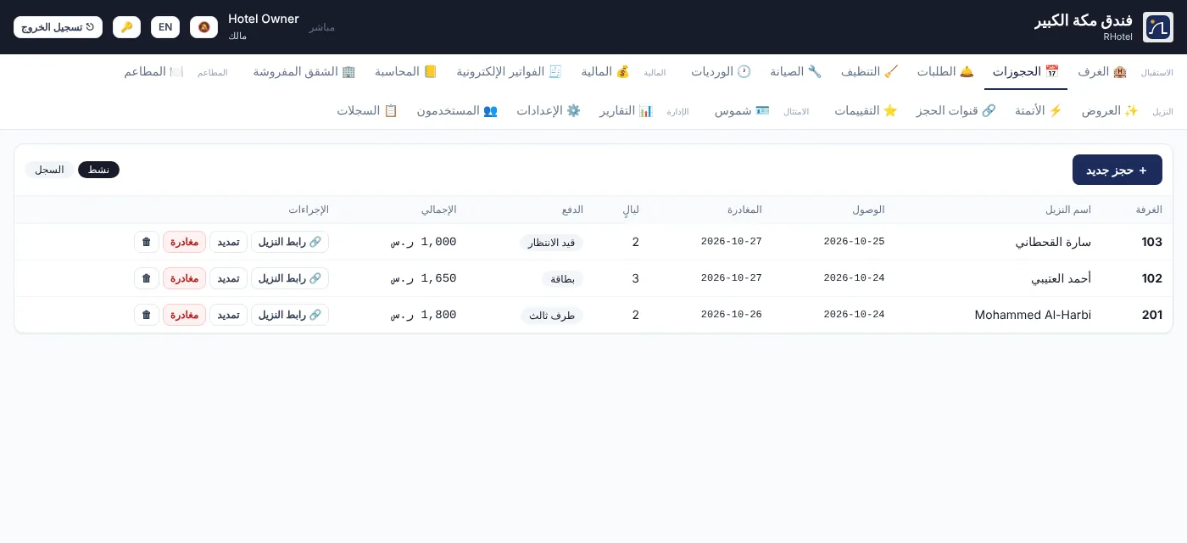The image size is (1187, 543).
Task: Switch language with the EN button
Action: coord(165,27)
